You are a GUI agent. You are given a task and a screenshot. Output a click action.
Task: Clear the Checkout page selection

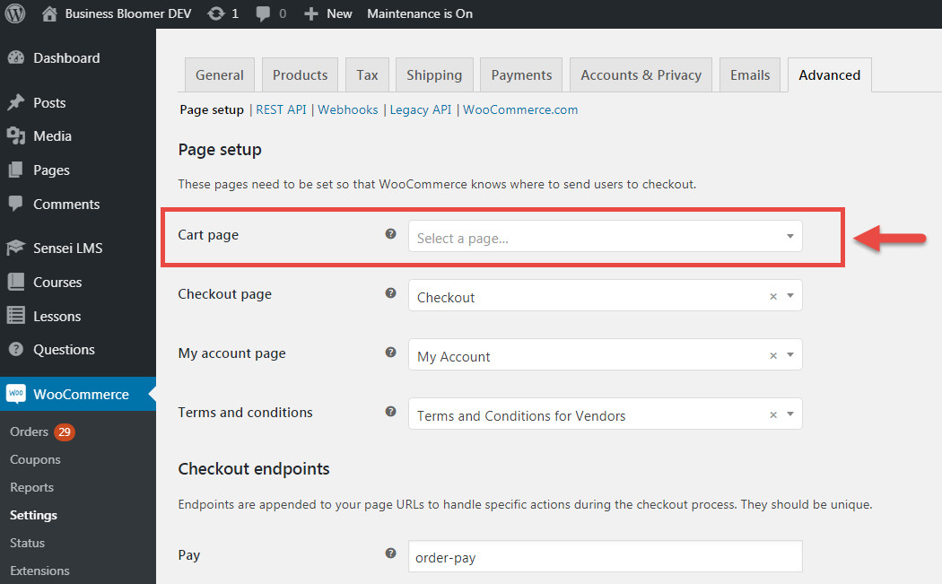click(x=773, y=296)
